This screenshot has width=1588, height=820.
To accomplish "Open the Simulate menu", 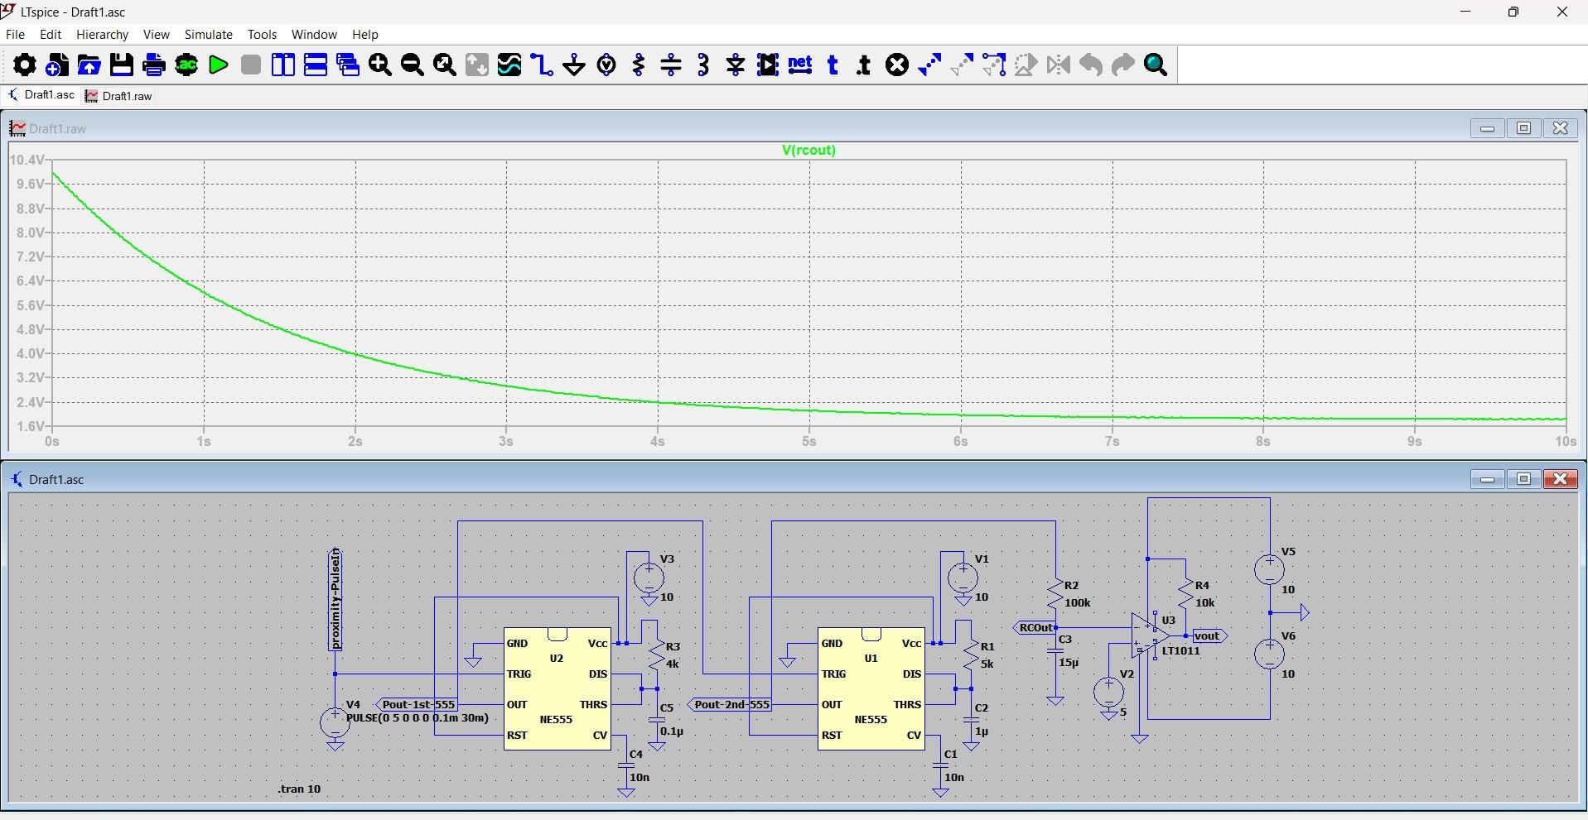I will pyautogui.click(x=208, y=35).
